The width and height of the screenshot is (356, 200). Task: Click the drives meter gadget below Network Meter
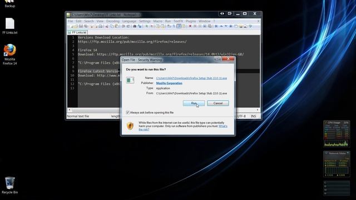click(x=337, y=188)
